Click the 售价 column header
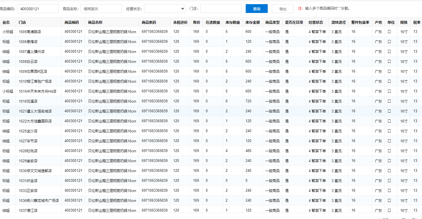Screen dimensions: 422x219 pyautogui.click(x=196, y=22)
